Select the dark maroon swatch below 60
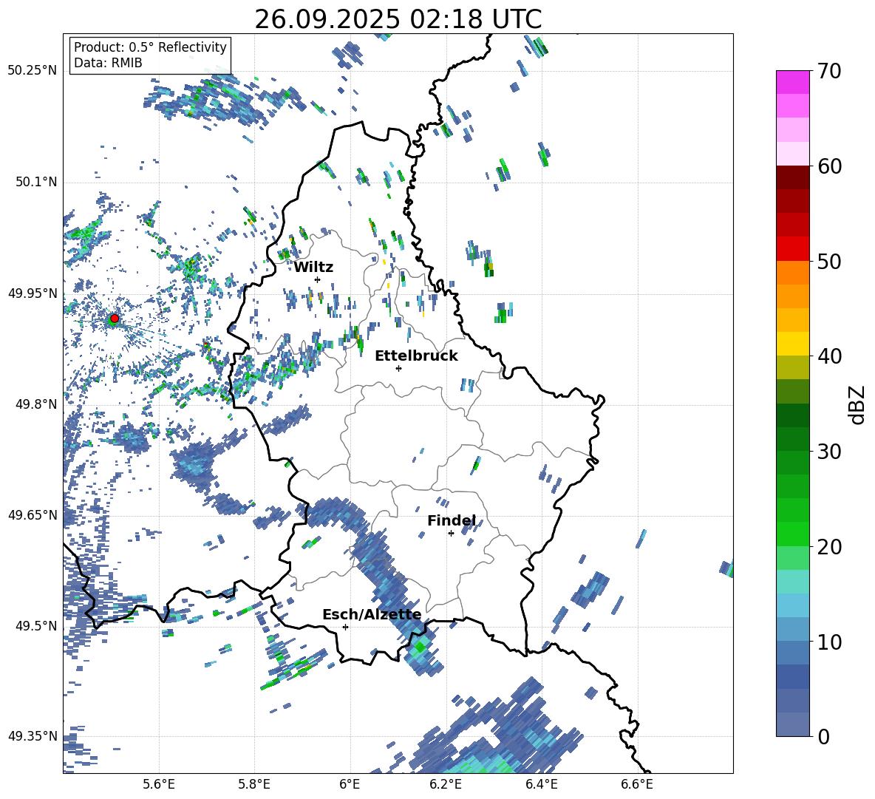Viewport: 875px width, 799px height. (793, 177)
